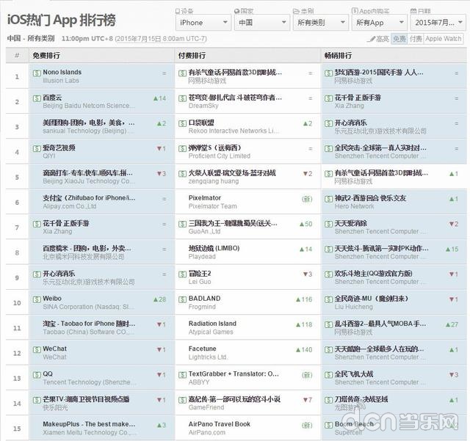Open TextGrabber + Translator entry
This screenshot has width=470, height=441.
tap(234, 374)
